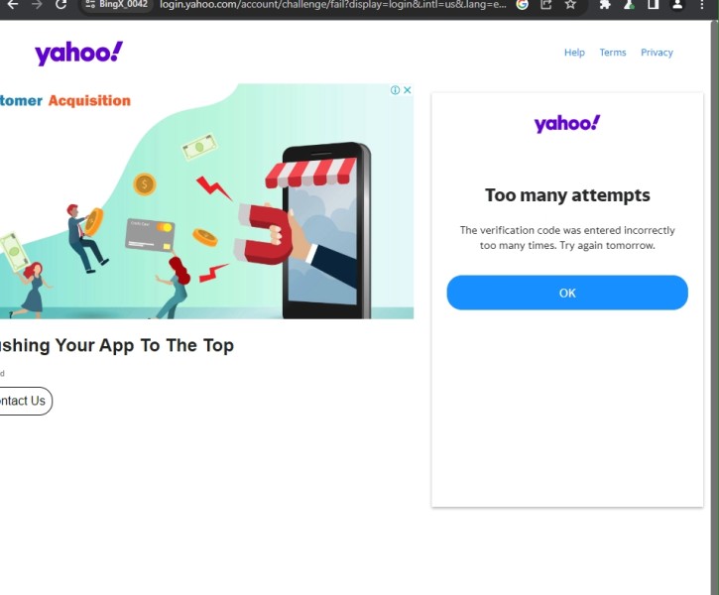
Task: Click the customer acquisition ad image
Action: click(207, 200)
